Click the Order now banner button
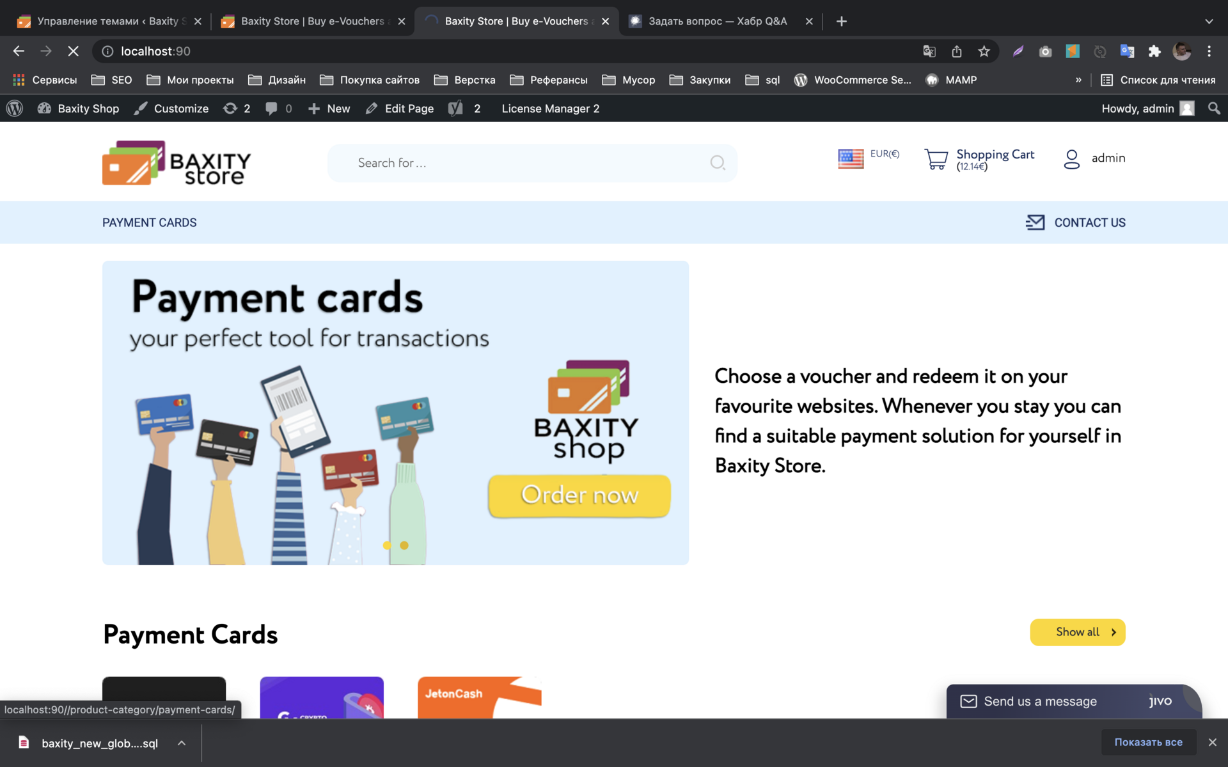 579,495
